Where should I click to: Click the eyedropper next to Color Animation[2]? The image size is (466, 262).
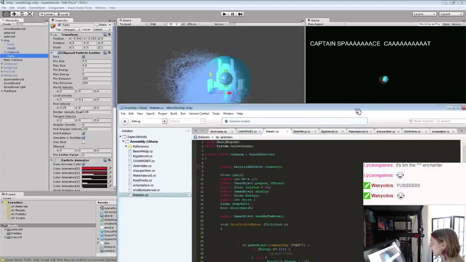(x=110, y=178)
